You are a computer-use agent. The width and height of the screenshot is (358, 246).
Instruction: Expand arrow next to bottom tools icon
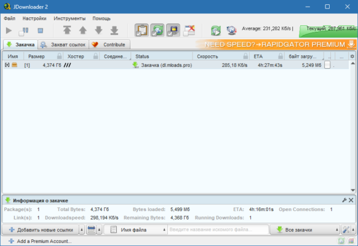point(354,230)
